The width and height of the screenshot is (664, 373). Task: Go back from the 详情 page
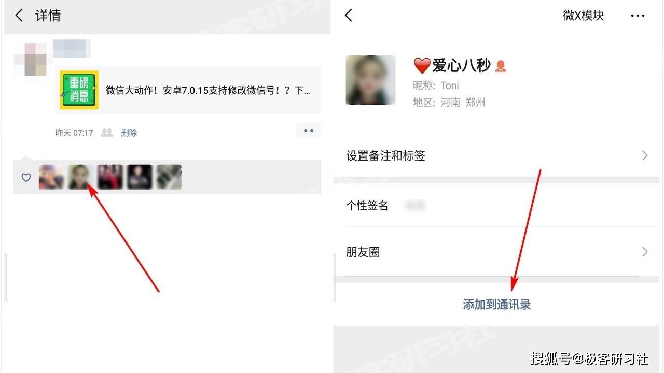click(x=19, y=16)
